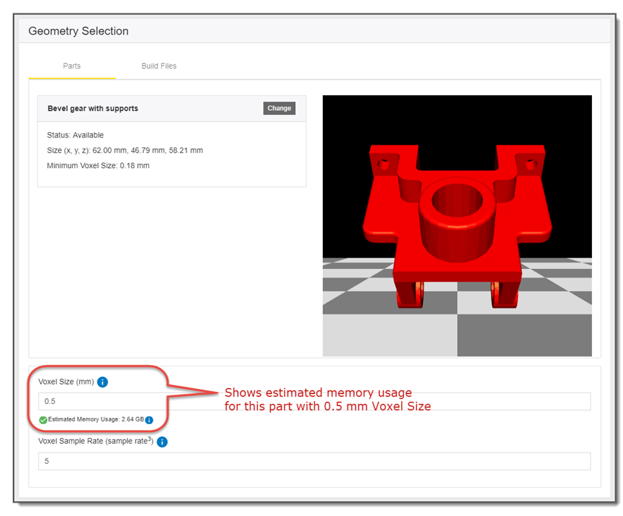This screenshot has width=623, height=516.
Task: Click the green memory usage checkmark icon
Action: [x=43, y=420]
